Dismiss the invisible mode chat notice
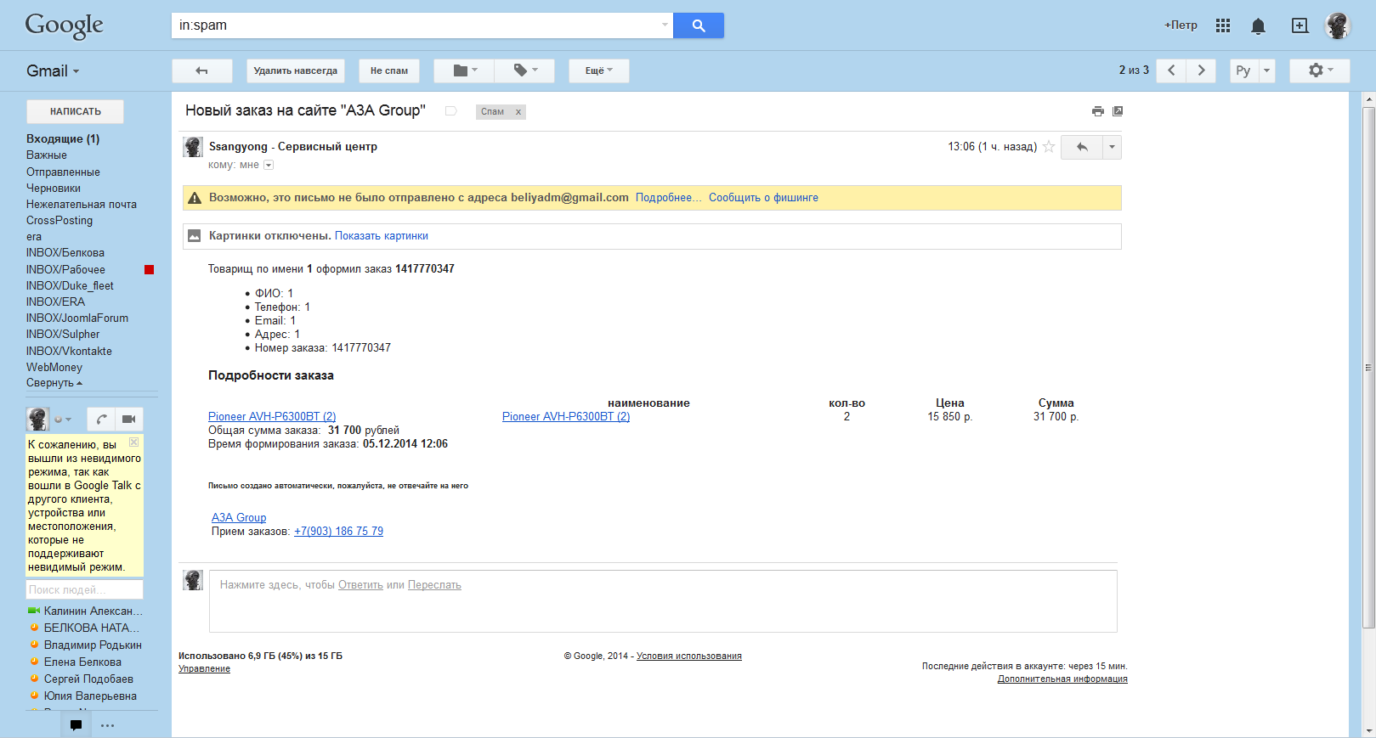Image resolution: width=1376 pixels, height=738 pixels. (x=133, y=442)
